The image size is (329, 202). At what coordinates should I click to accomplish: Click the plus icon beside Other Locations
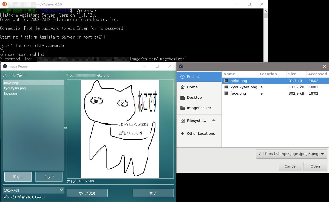point(183,134)
